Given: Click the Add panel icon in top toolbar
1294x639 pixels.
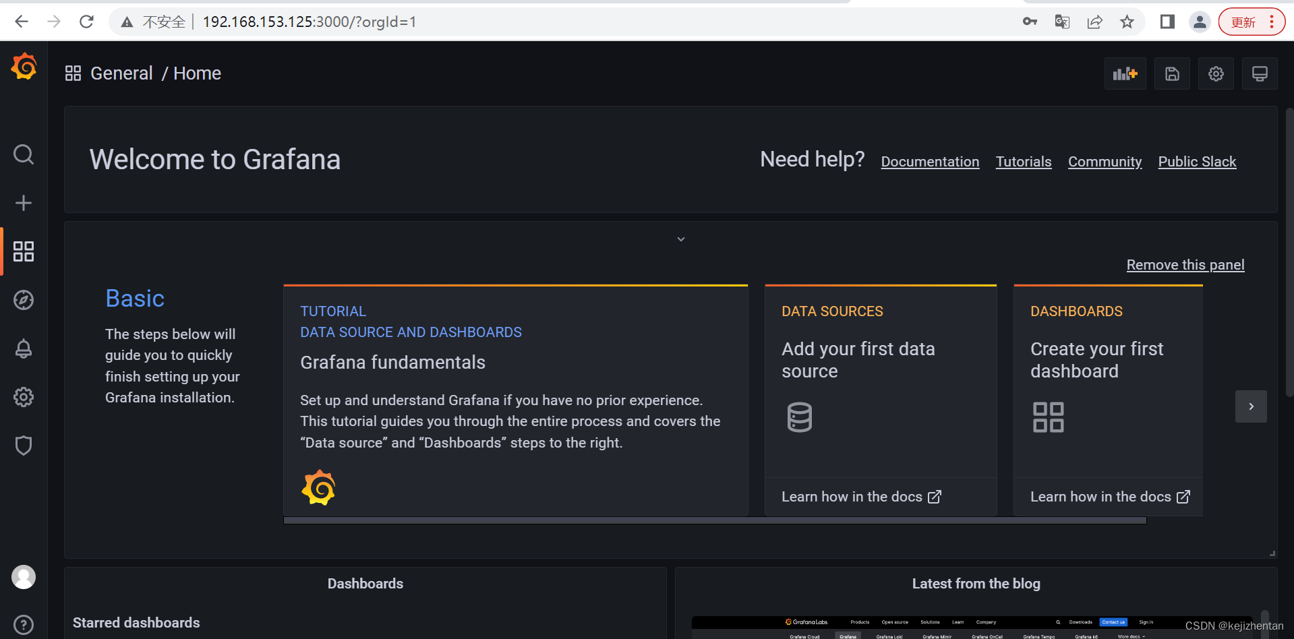Looking at the screenshot, I should [1125, 73].
